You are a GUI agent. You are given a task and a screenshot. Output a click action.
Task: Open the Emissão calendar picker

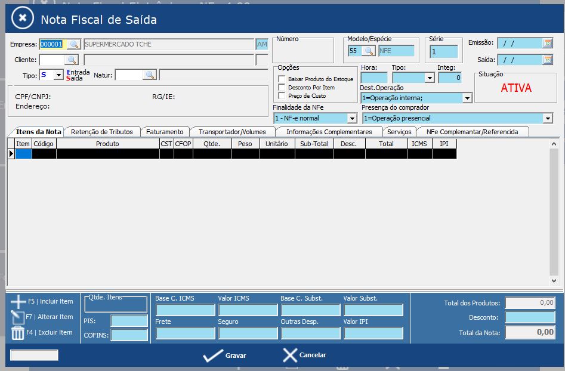547,43
